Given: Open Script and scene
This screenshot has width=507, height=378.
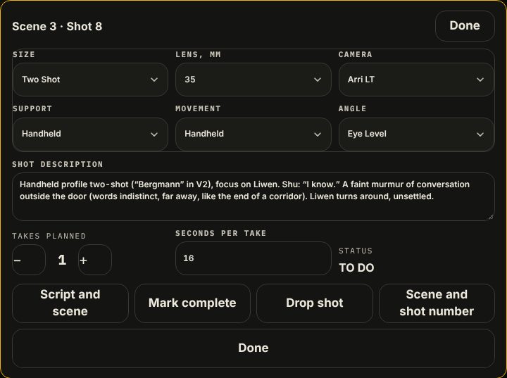Looking at the screenshot, I should [x=70, y=303].
